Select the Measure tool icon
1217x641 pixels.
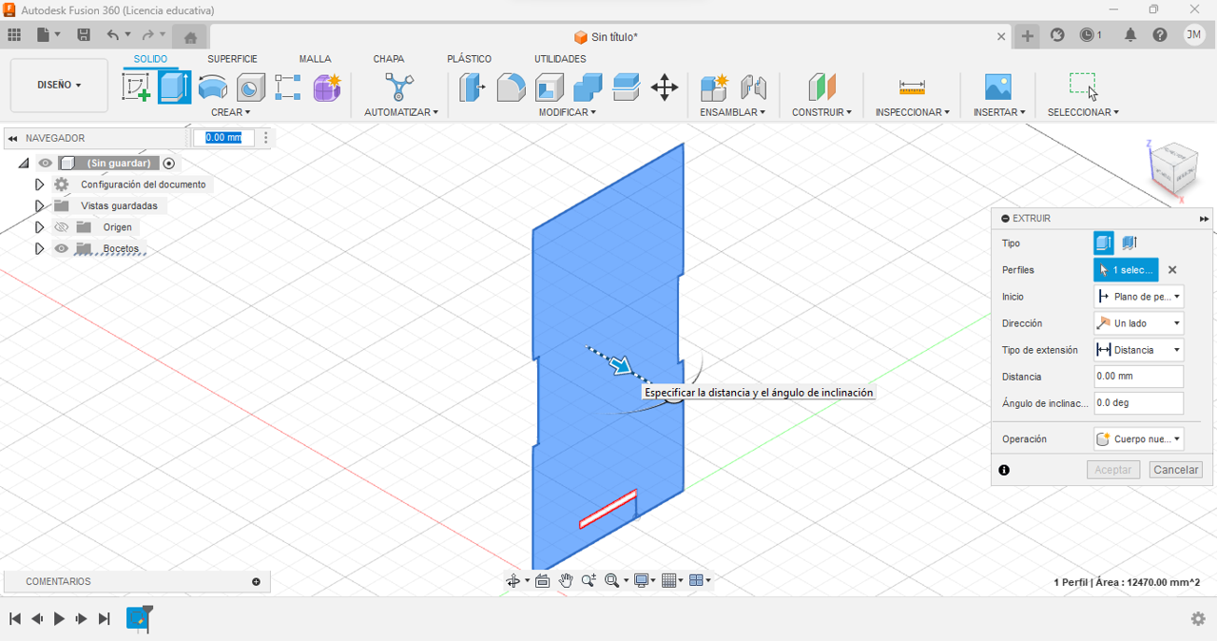click(912, 87)
